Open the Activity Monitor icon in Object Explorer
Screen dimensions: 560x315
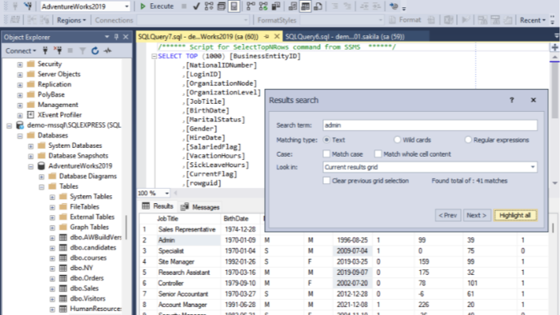(107, 50)
